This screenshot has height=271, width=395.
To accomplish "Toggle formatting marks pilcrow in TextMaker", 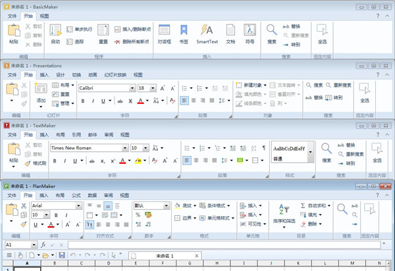I will 263,148.
